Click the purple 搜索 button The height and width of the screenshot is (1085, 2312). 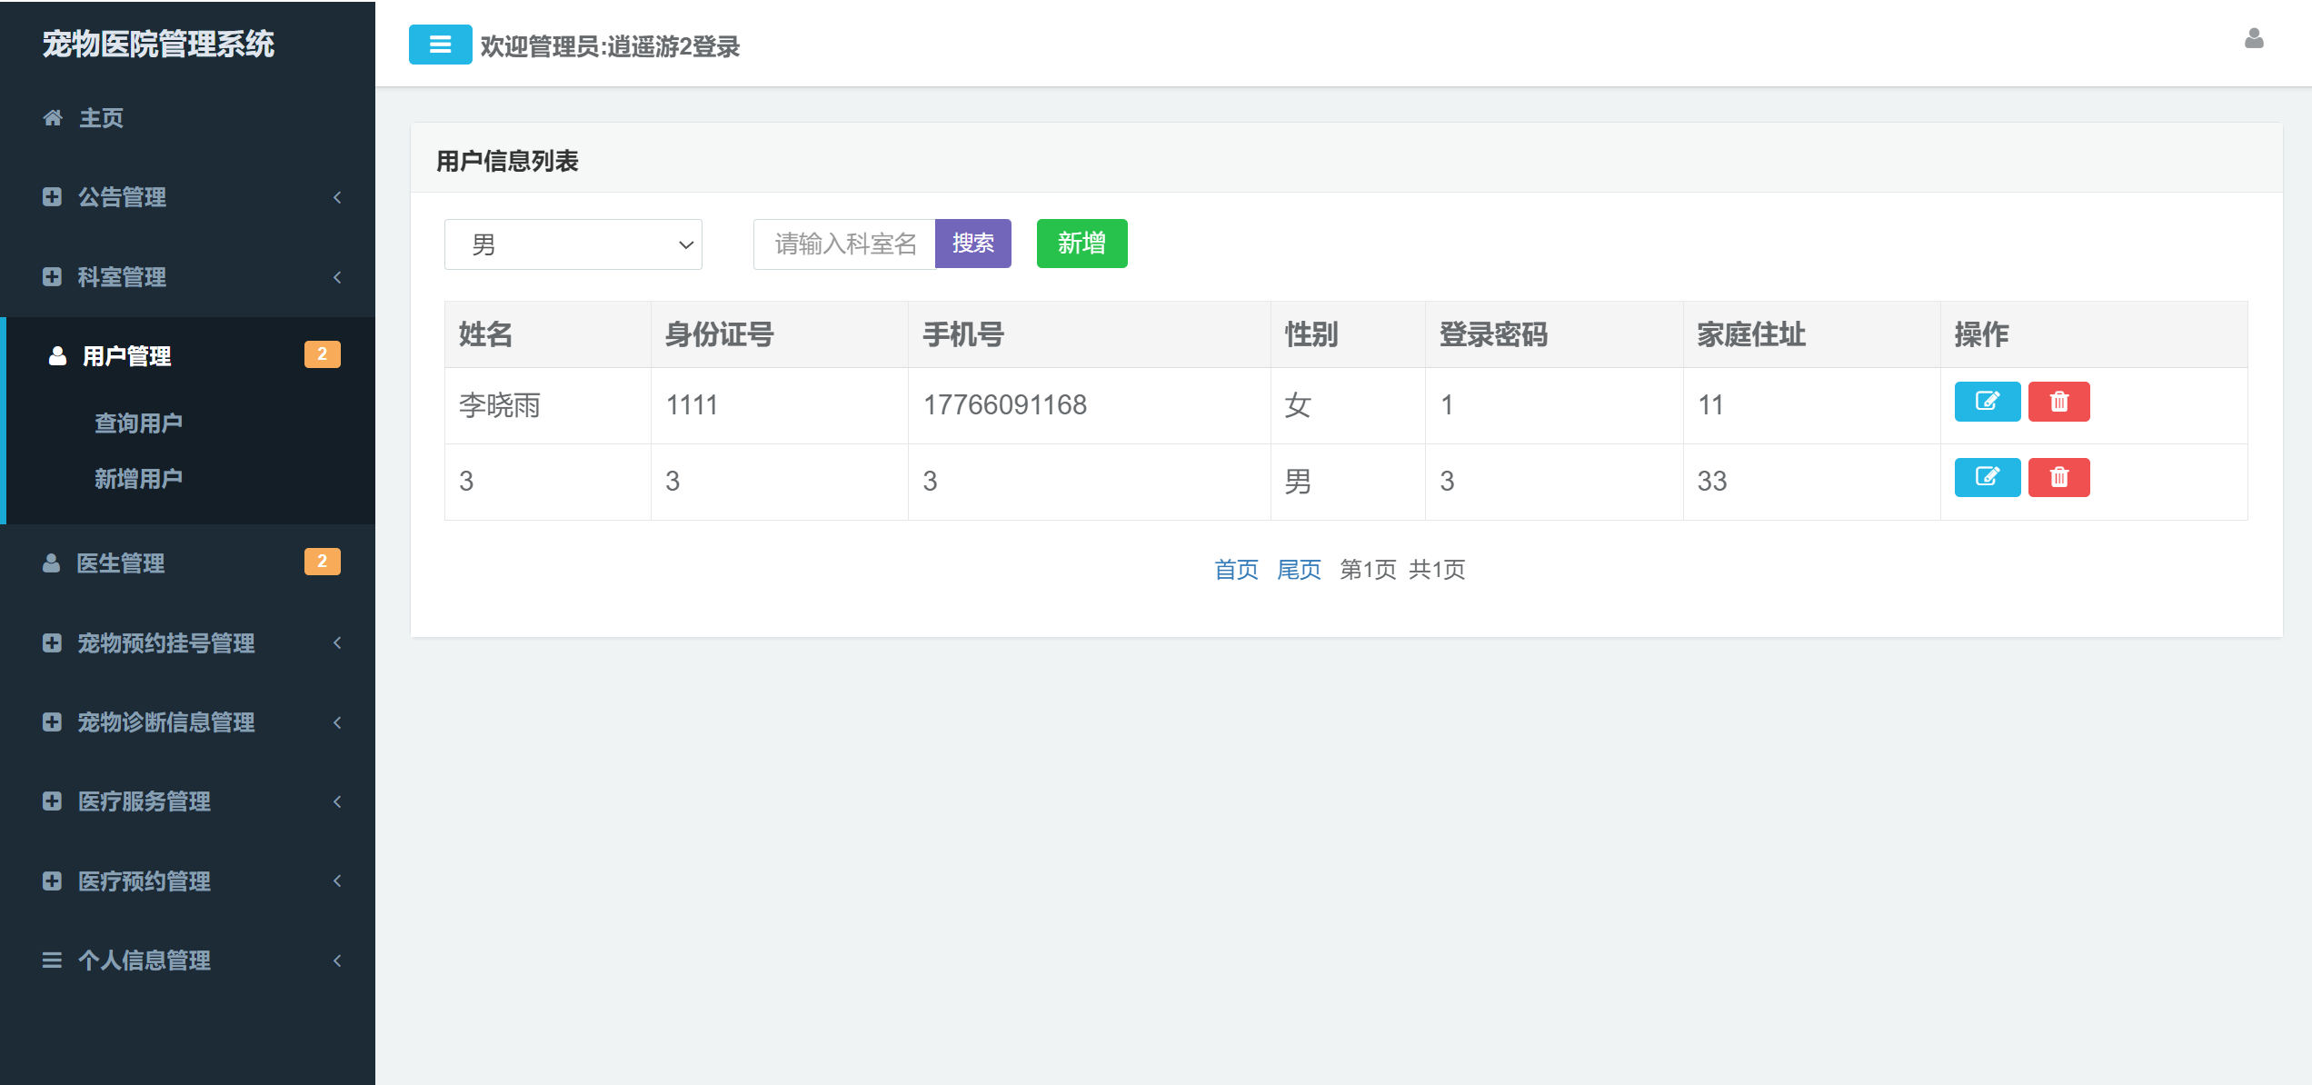[x=973, y=243]
